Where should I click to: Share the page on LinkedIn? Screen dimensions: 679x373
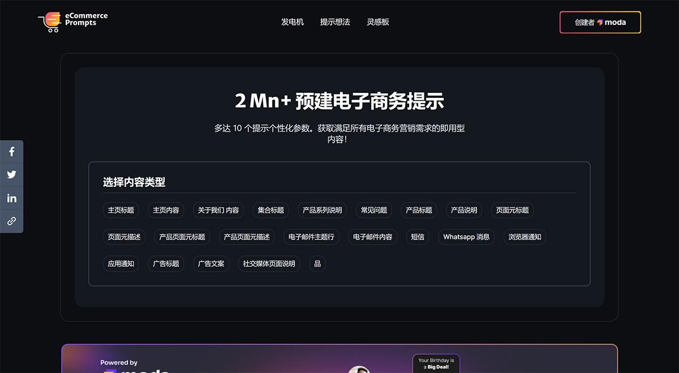coord(11,198)
